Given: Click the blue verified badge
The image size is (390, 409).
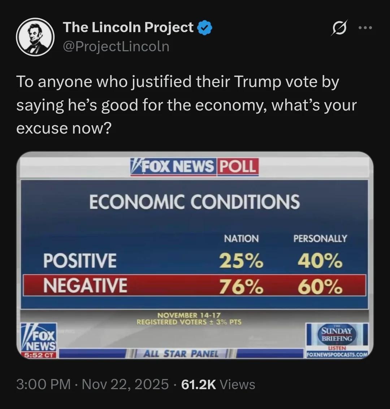Looking at the screenshot, I should [x=205, y=28].
